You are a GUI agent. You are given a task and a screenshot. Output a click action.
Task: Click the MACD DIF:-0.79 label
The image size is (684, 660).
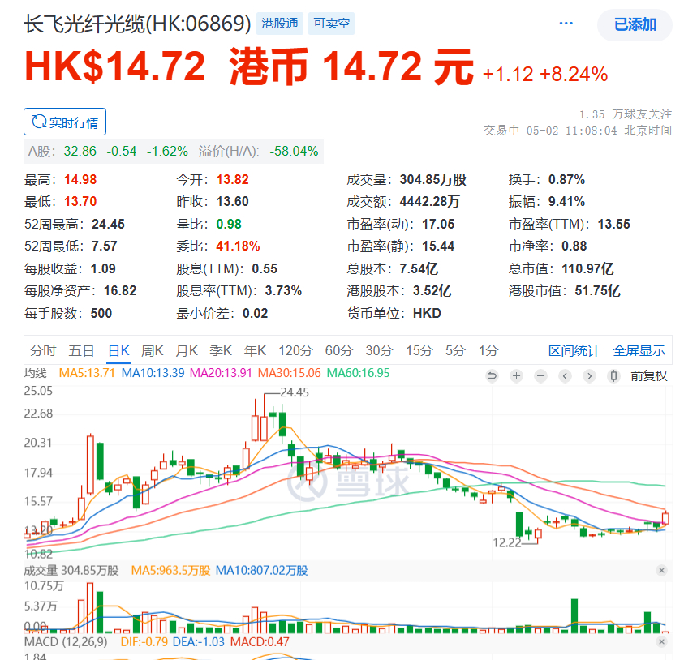pos(144,641)
